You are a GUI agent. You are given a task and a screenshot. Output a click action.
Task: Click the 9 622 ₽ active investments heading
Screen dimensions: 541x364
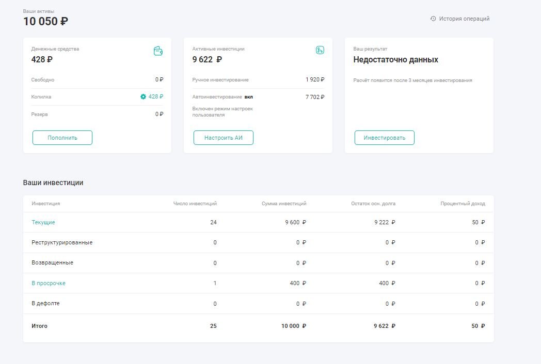207,60
